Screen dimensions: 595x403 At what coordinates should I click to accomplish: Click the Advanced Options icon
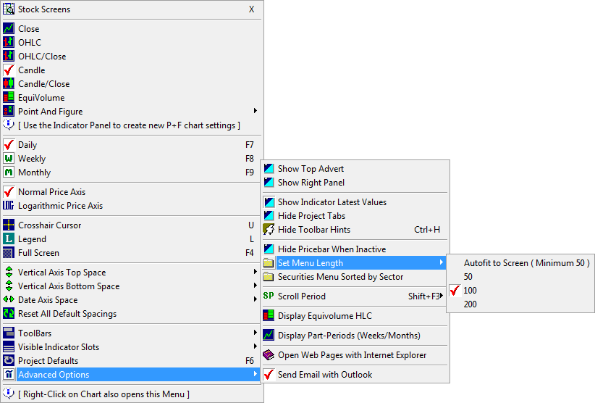9,375
